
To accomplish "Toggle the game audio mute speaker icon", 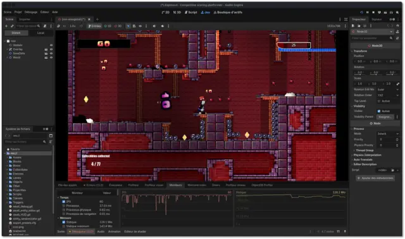I will pyautogui.click(x=154, y=26).
